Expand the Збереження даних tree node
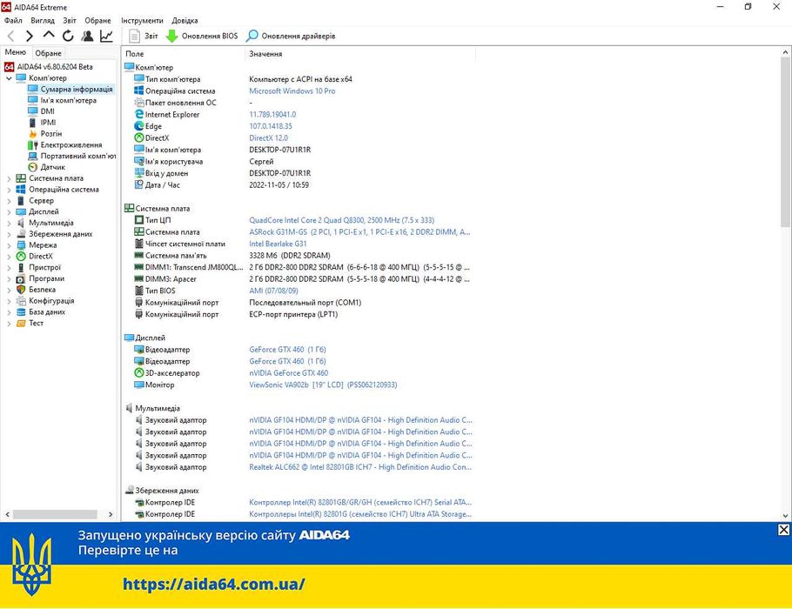The width and height of the screenshot is (792, 609). click(9, 234)
